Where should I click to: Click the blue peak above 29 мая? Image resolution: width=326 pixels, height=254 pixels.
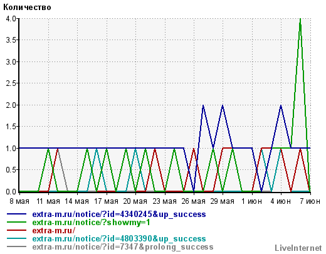[x=223, y=106]
